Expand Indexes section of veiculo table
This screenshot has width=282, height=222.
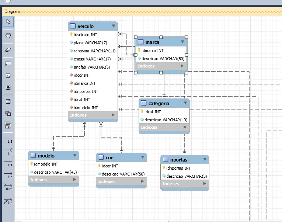tap(113, 115)
